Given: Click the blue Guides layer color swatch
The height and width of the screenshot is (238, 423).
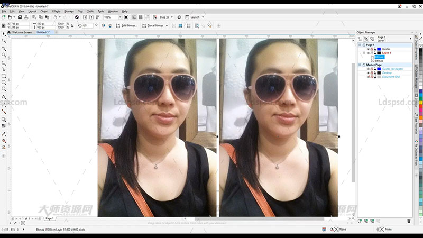Looking at the screenshot, I should coord(379,49).
